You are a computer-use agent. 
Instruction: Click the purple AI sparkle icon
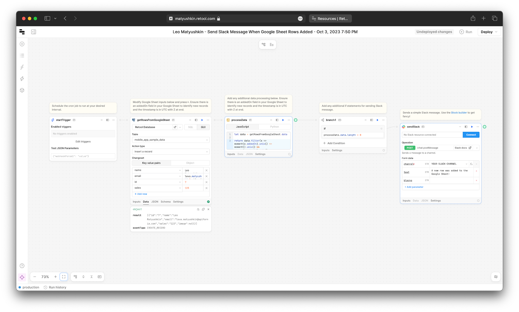pyautogui.click(x=22, y=277)
